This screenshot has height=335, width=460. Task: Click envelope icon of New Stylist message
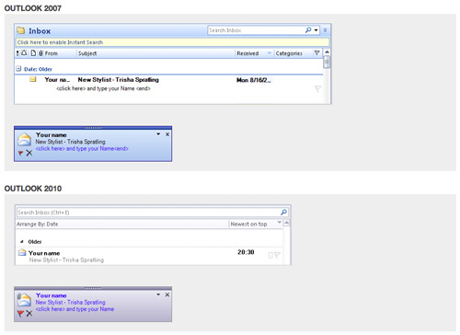[x=33, y=80]
